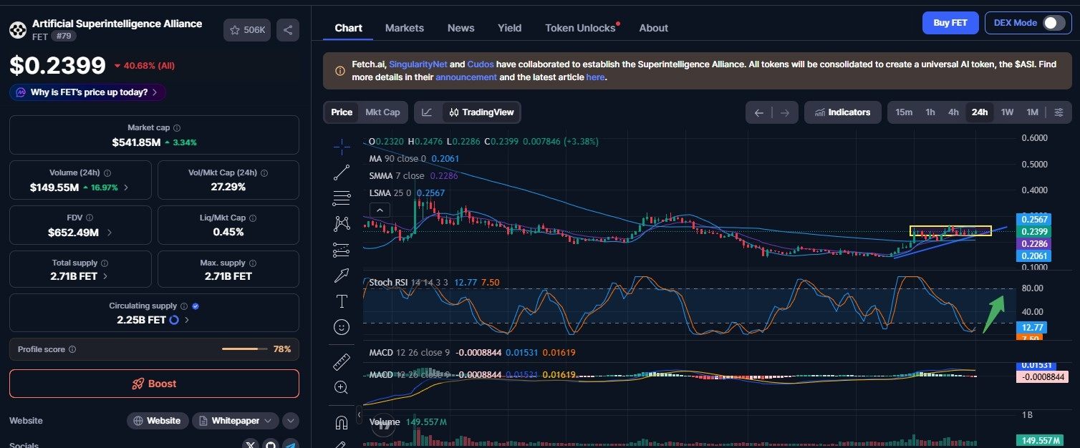Expand Total supply details chevron
The width and height of the screenshot is (1080, 448).
pos(105,276)
